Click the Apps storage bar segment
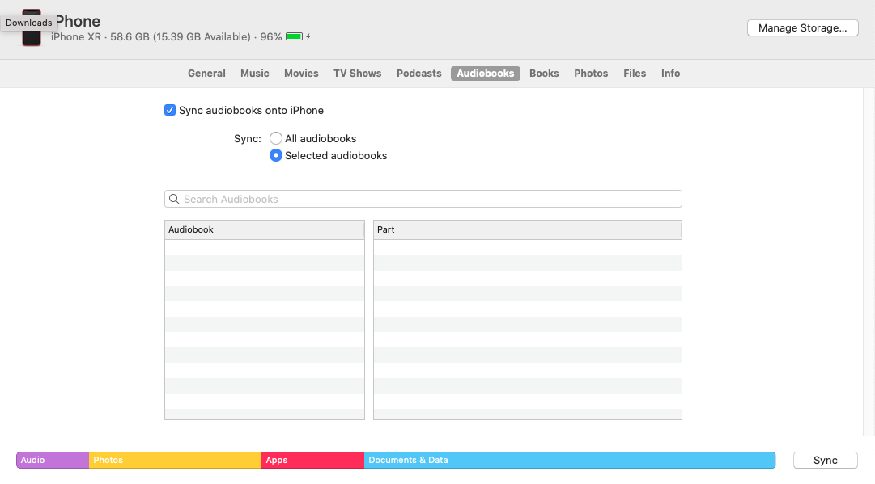 (313, 460)
